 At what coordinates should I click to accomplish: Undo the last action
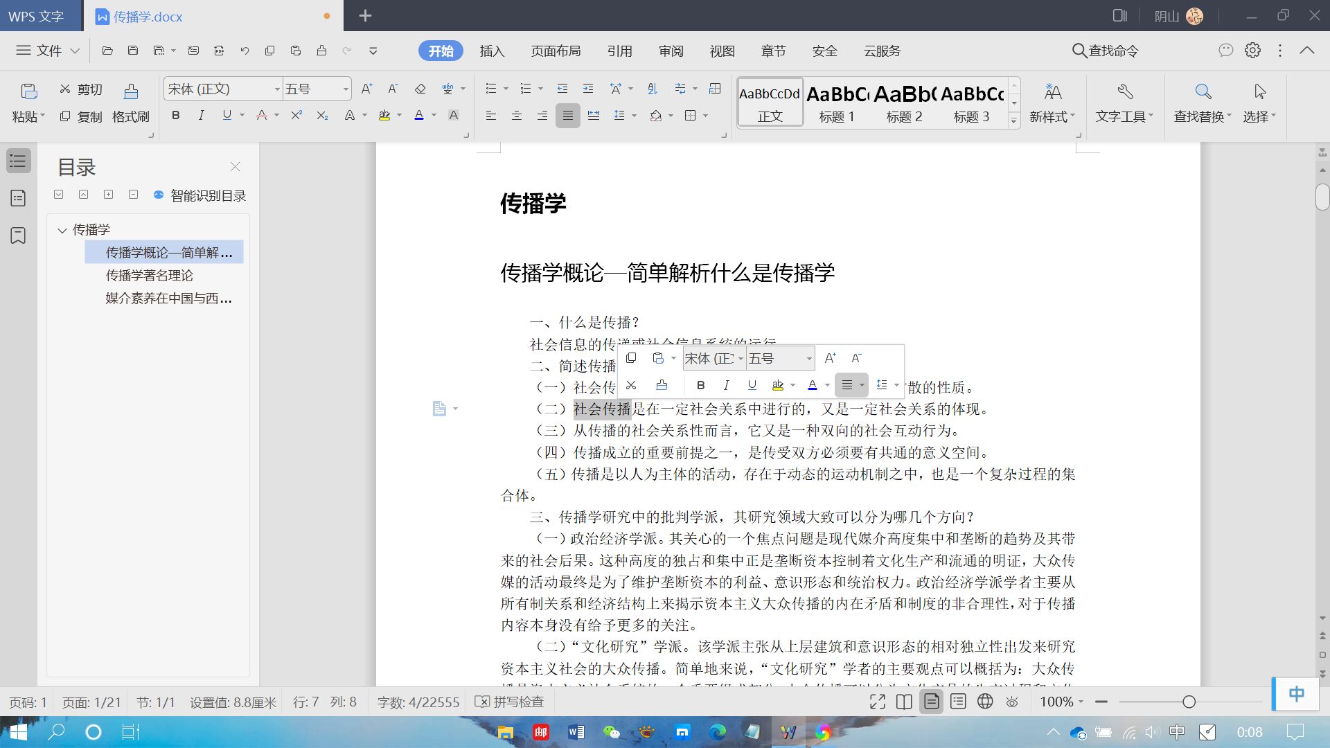[x=243, y=51]
